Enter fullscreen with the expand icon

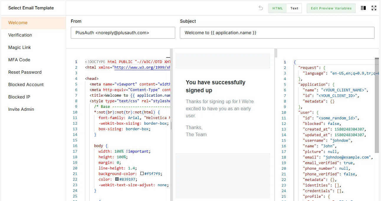(374, 8)
